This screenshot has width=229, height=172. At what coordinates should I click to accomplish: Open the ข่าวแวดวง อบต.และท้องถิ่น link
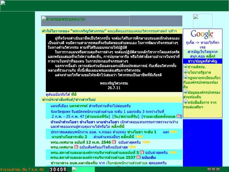[74, 163]
